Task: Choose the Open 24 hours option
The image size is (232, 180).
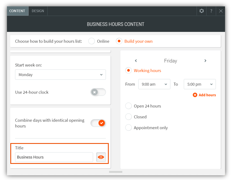Action: click(x=129, y=106)
